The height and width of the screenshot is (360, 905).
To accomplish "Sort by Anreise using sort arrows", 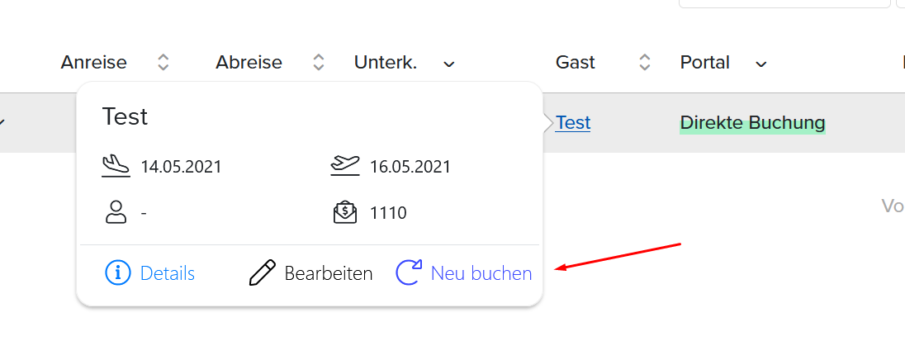I will 163,62.
